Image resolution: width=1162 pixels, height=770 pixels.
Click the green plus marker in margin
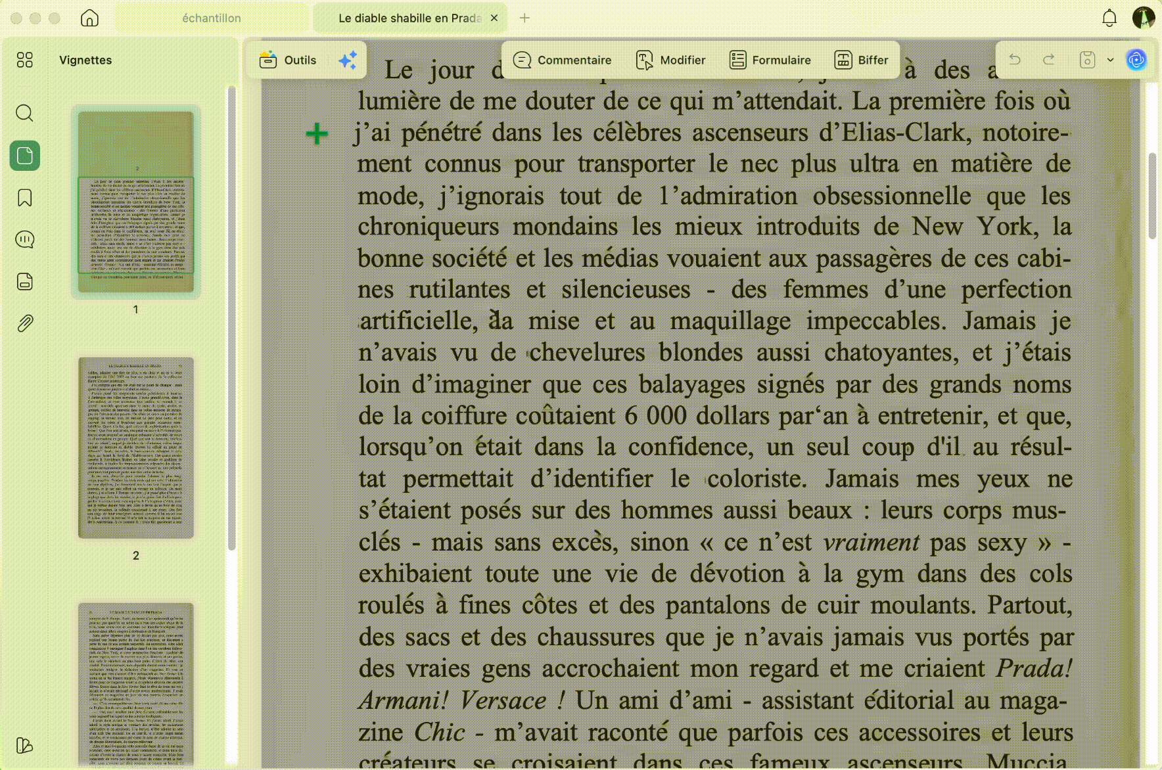(x=317, y=134)
